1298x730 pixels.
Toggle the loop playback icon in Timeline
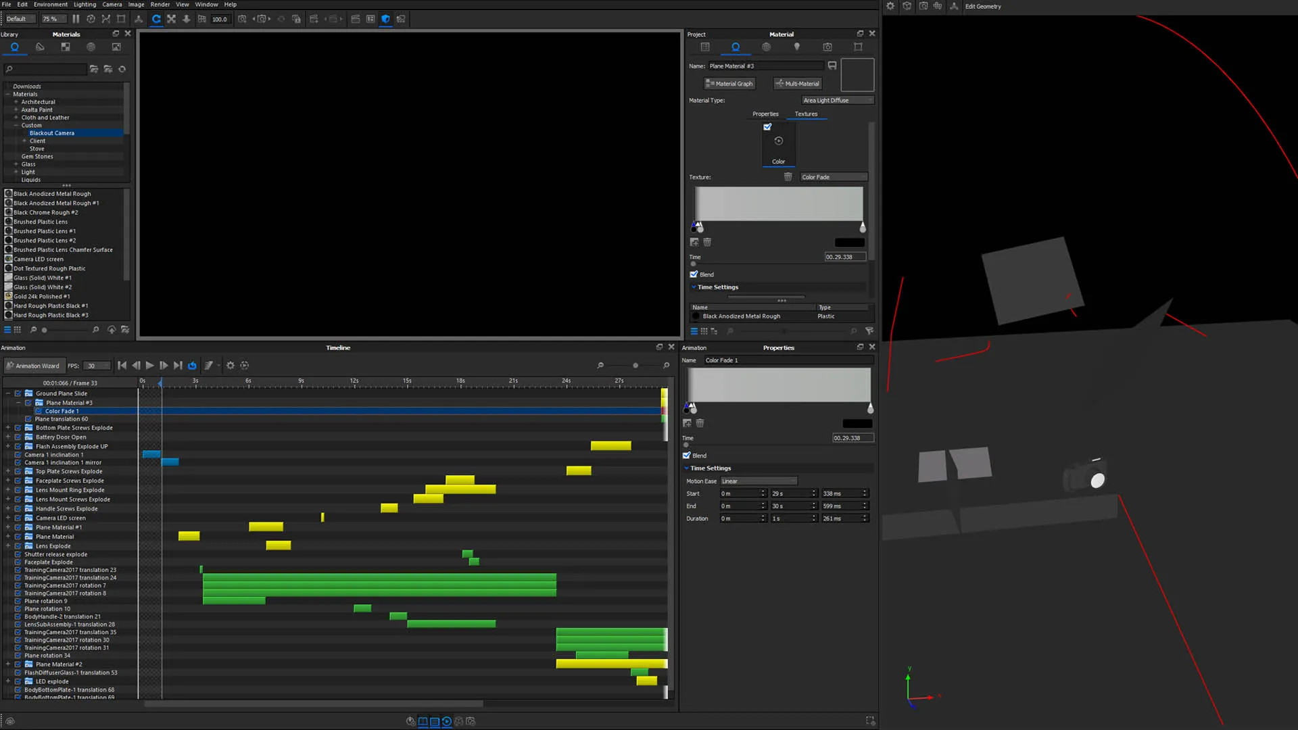pos(192,366)
